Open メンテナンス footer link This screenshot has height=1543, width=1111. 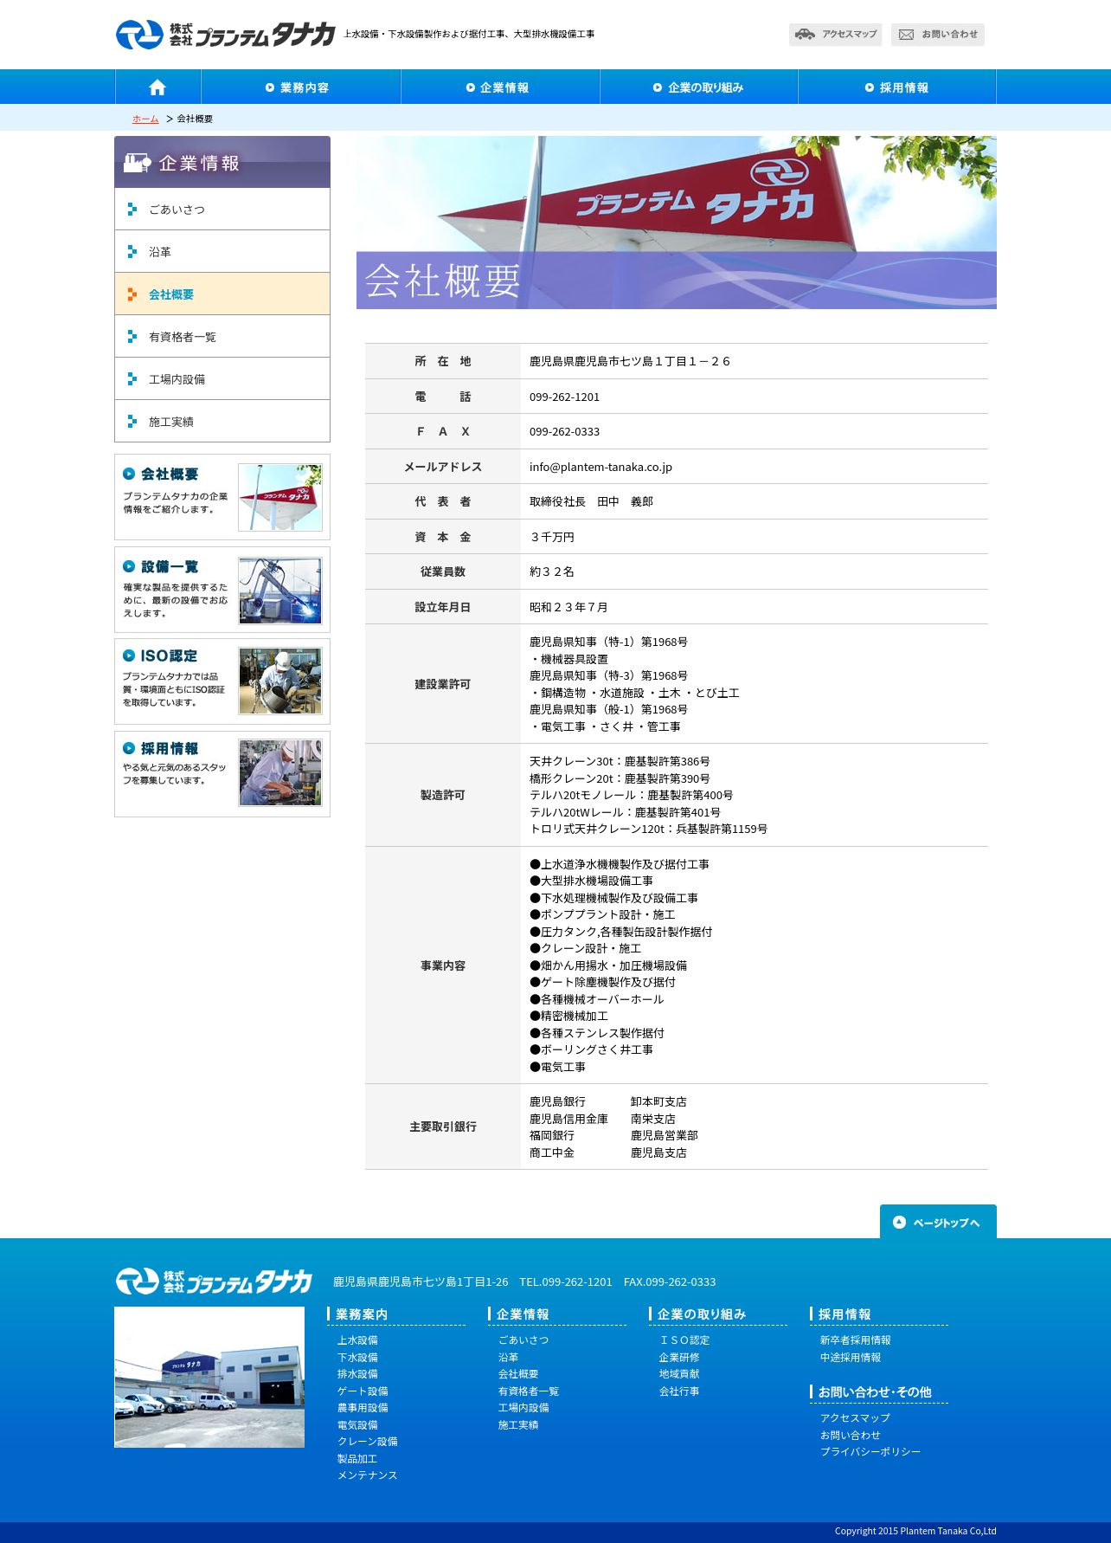point(368,1475)
